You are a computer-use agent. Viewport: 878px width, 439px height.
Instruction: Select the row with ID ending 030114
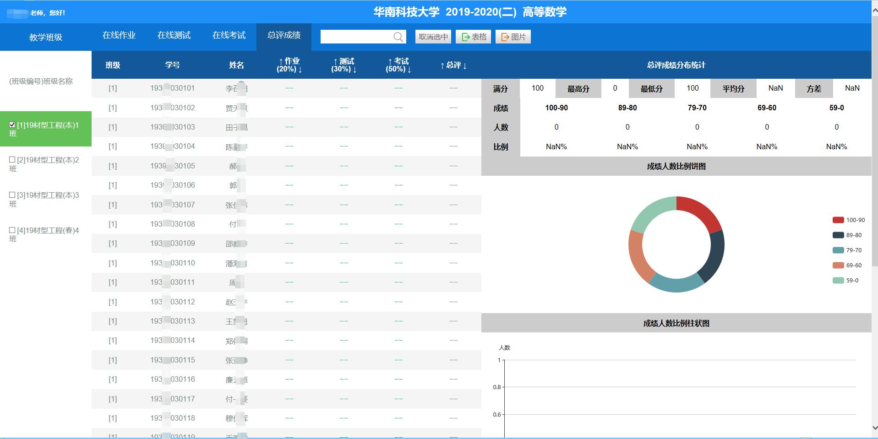coord(286,341)
